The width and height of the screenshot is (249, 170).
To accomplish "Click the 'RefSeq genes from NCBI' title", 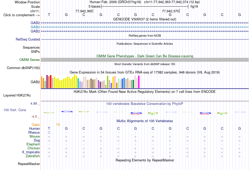I will point(145,36).
